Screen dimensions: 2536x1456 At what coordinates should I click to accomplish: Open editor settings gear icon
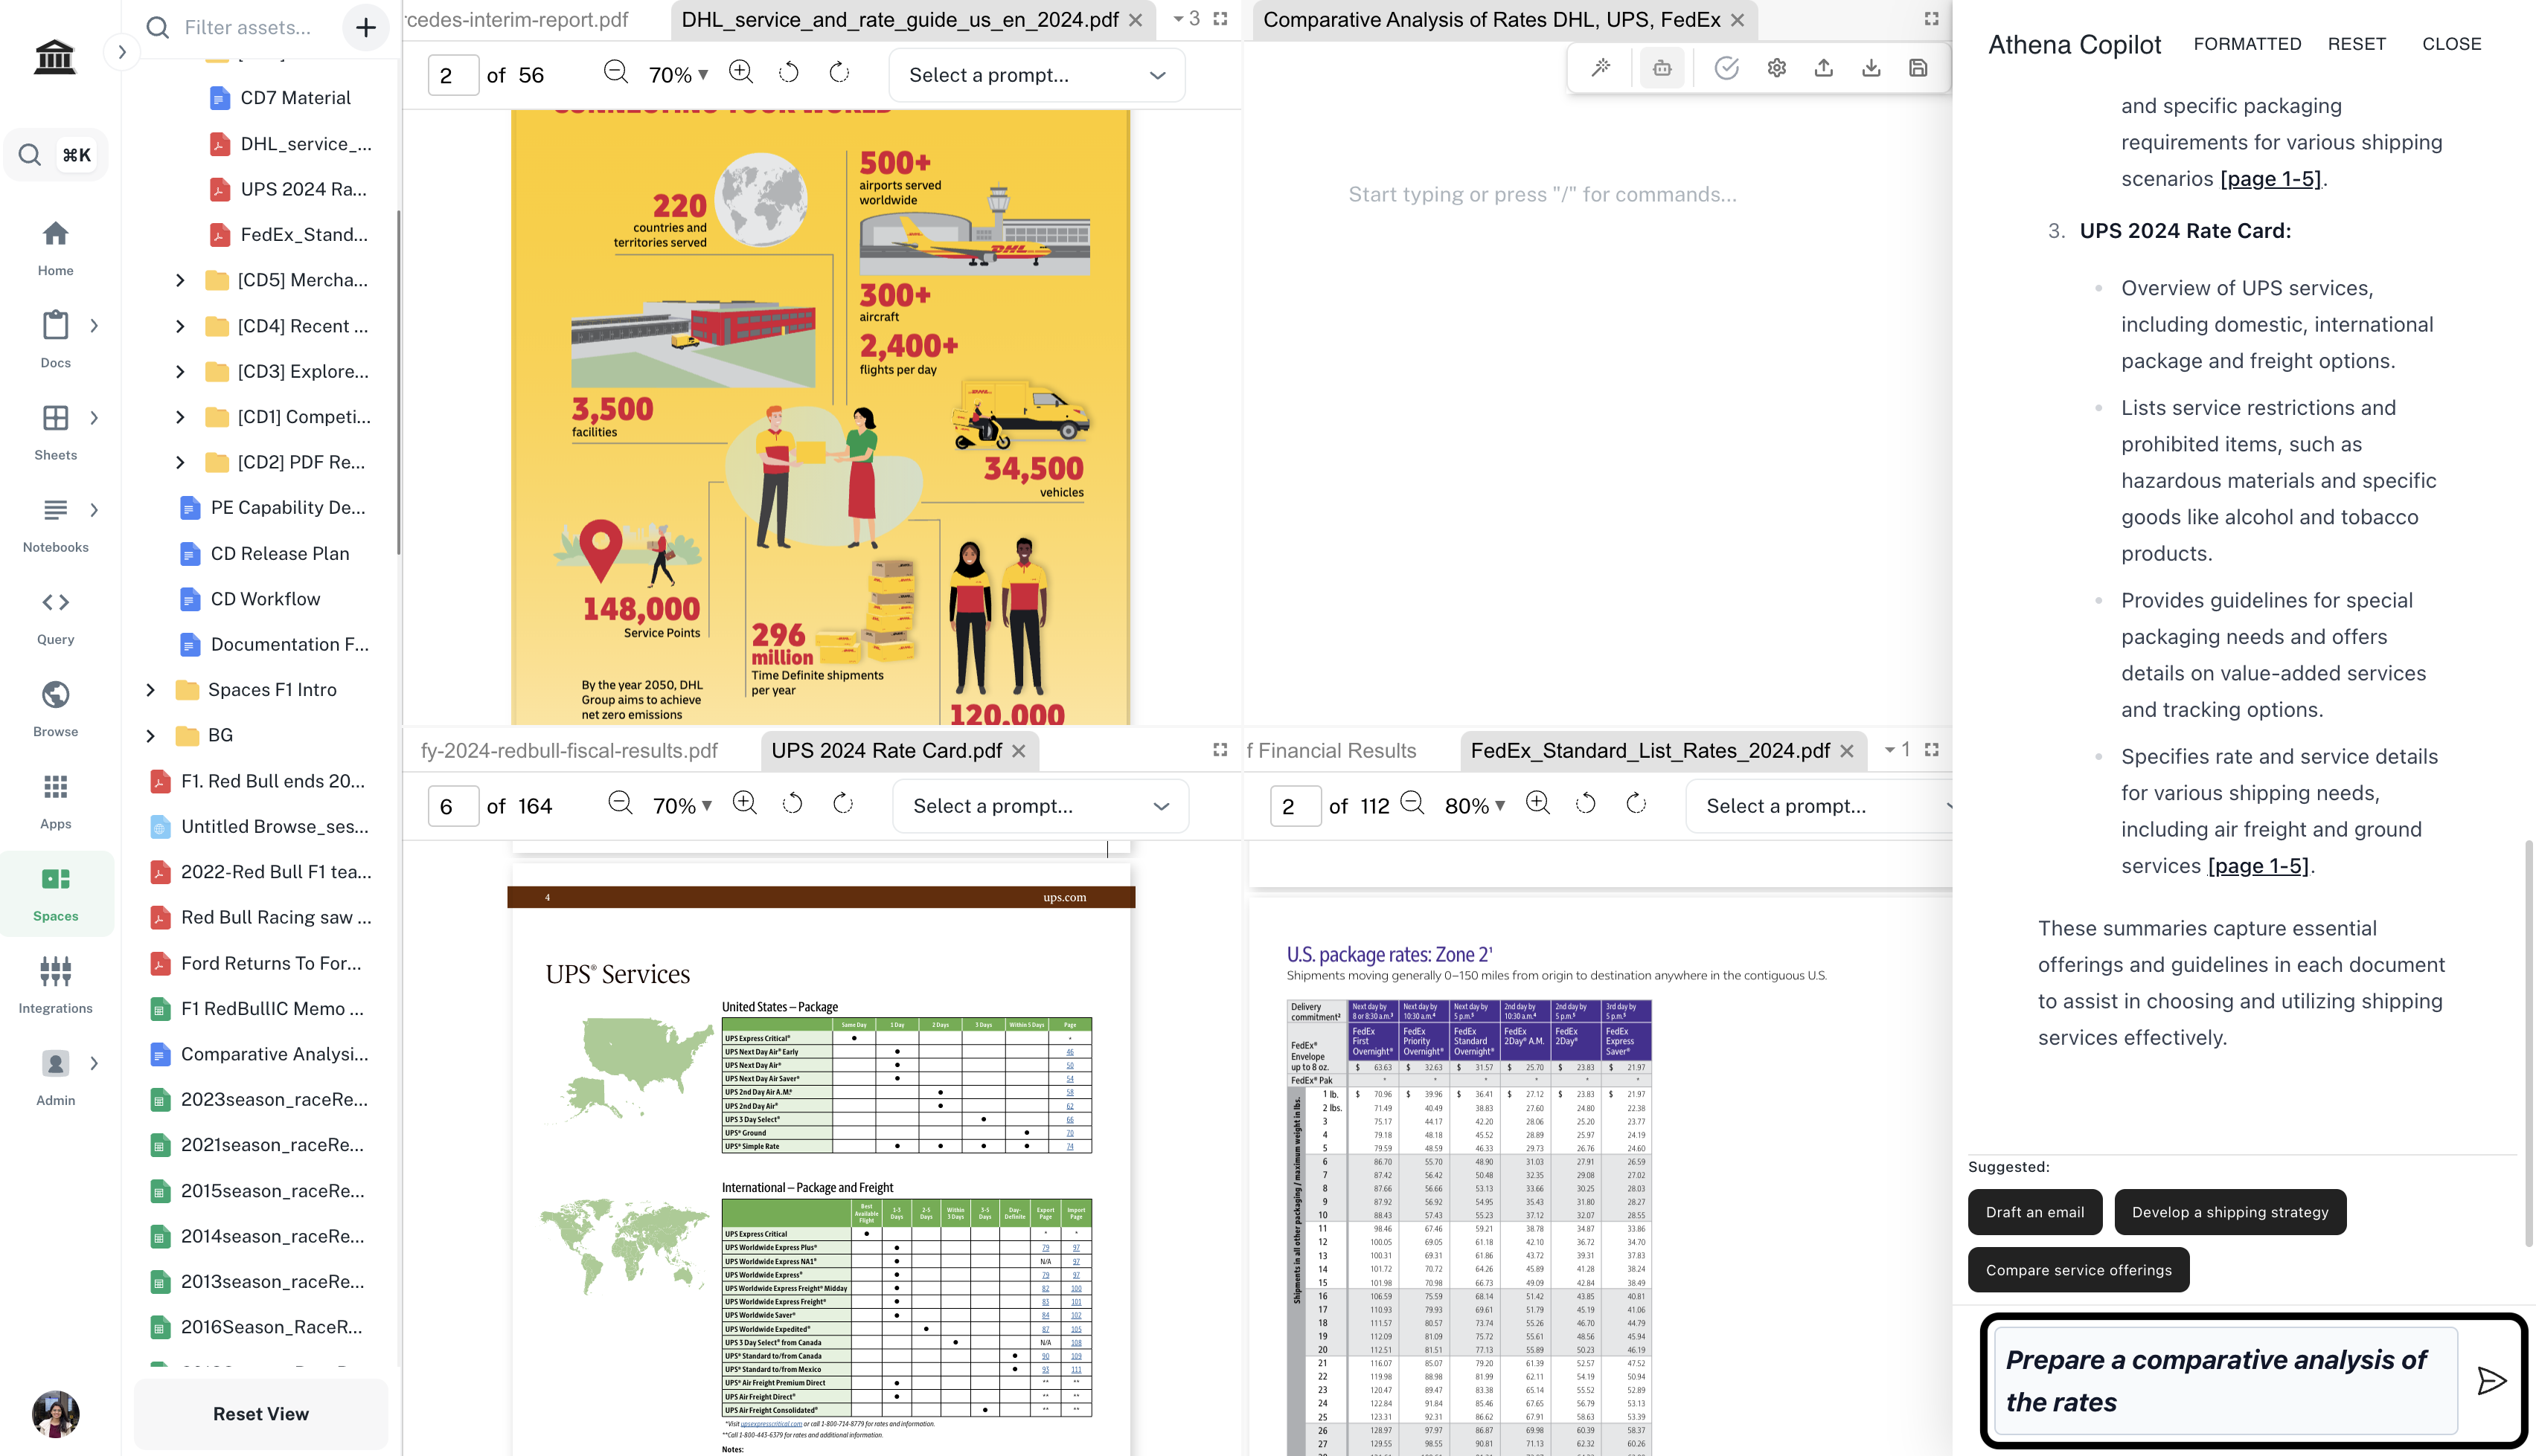point(1777,68)
